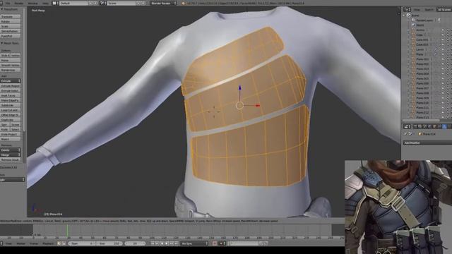Viewport: 452px width, 254px height.
Task: Open the Add Modifier dropdown
Action: tap(427, 143)
